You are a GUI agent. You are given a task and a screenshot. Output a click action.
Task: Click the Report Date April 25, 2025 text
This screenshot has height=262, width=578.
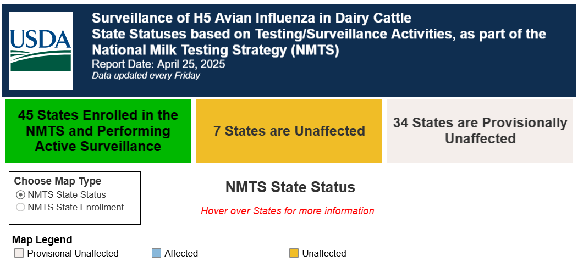click(x=158, y=64)
